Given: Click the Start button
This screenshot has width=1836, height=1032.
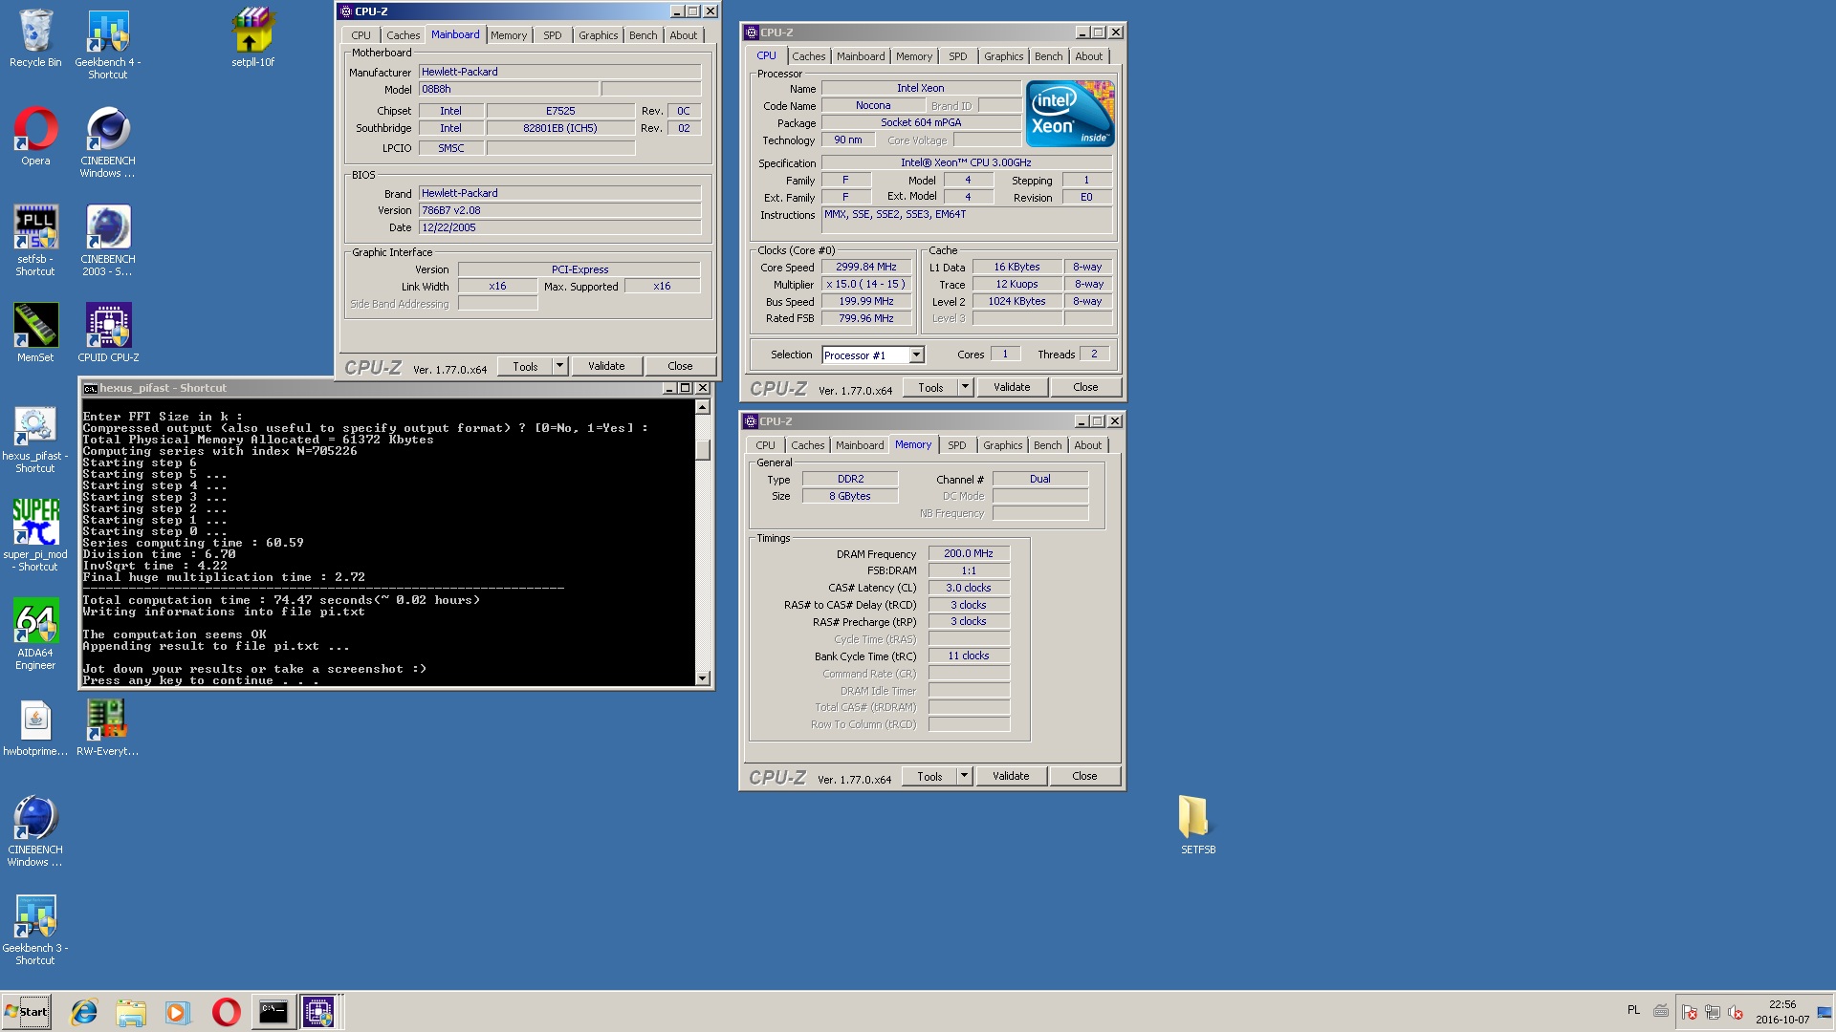Looking at the screenshot, I should point(27,1012).
